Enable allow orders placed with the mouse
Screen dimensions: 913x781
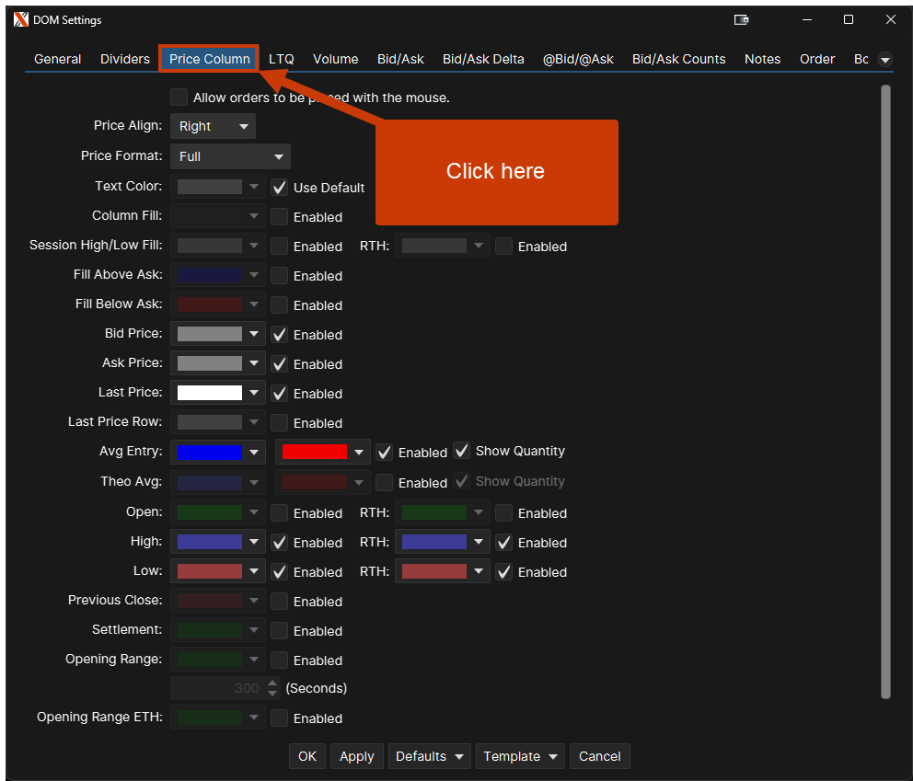pyautogui.click(x=179, y=98)
